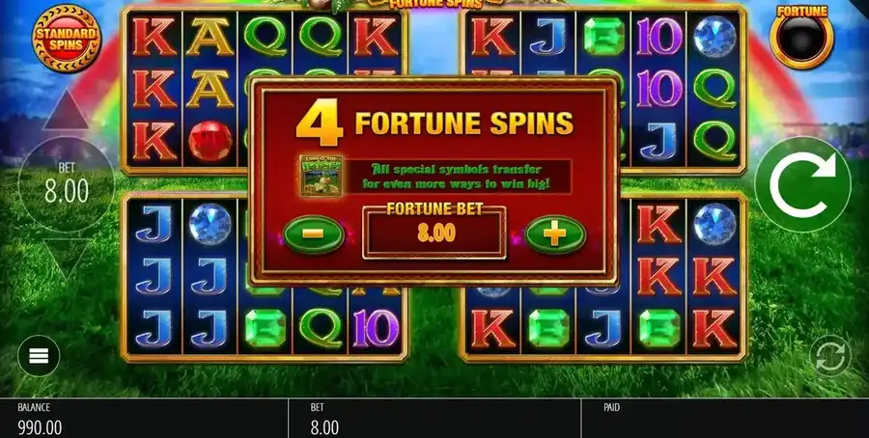
Task: Decrease Fortune Bet with the minus button
Action: pyautogui.click(x=313, y=234)
